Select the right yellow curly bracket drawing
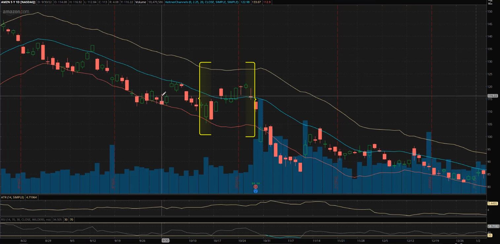 pyautogui.click(x=254, y=99)
